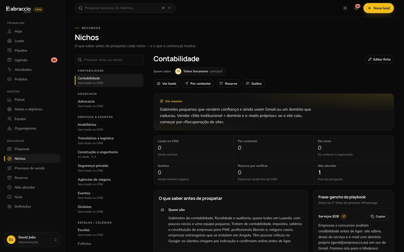Click the Reserva archive icon in sidebar
This screenshot has height=252, width=404.
click(x=9, y=178)
